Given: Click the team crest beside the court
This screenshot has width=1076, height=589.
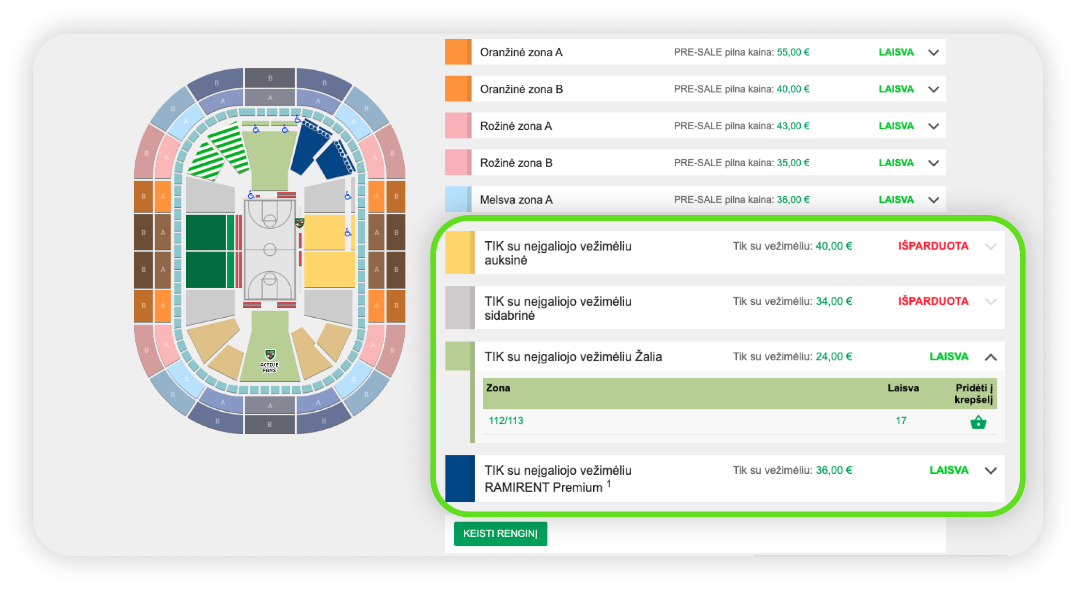Looking at the screenshot, I should (300, 223).
